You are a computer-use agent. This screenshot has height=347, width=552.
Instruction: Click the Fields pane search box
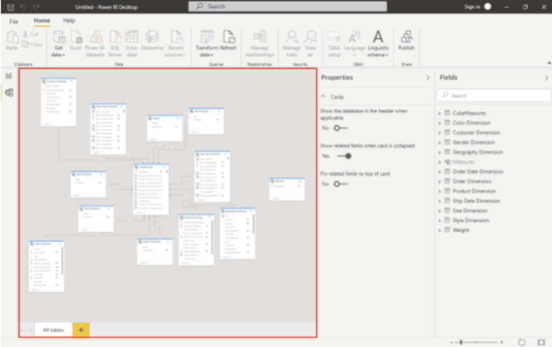(494, 96)
